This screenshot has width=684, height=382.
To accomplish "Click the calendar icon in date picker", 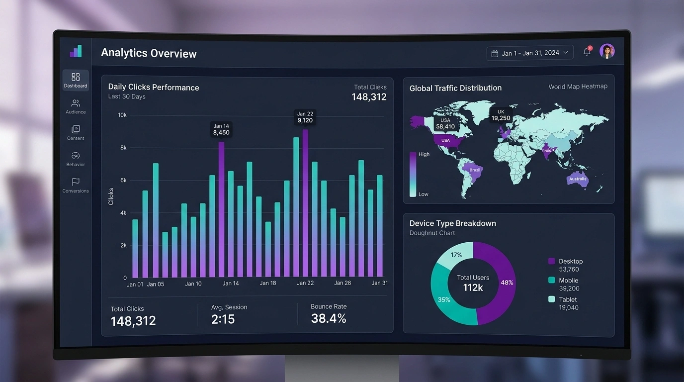I will coord(495,53).
